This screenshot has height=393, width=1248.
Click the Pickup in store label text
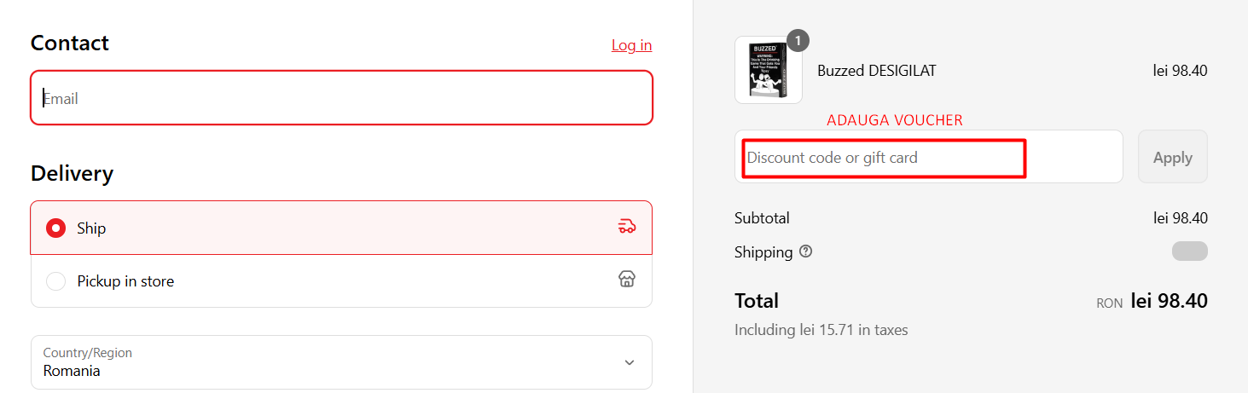[125, 281]
